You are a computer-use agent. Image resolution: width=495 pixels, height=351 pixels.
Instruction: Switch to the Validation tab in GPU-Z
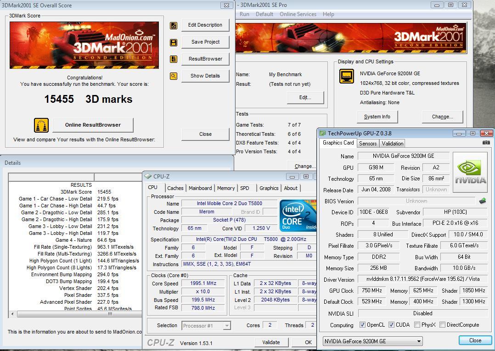393,144
